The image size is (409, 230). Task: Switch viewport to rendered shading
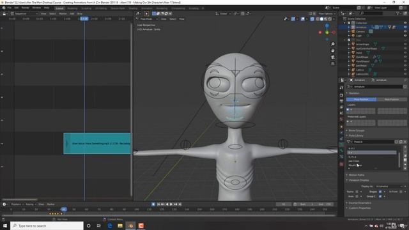pos(330,19)
